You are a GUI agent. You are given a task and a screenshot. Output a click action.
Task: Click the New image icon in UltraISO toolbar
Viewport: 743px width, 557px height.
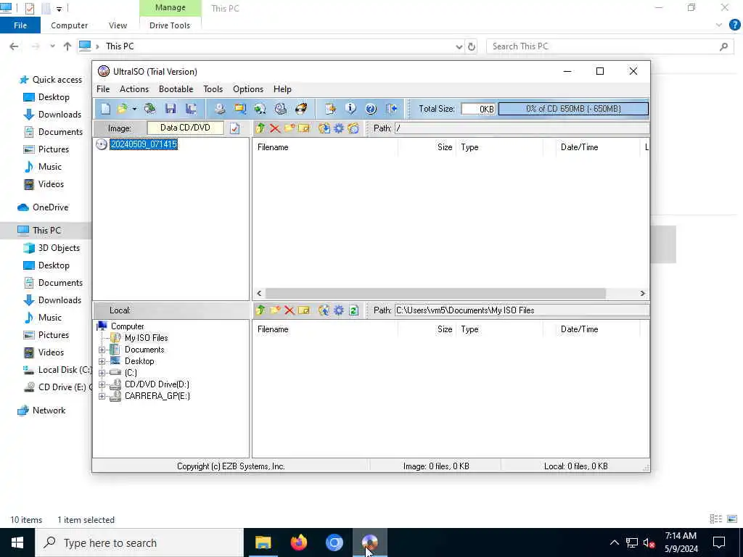click(x=105, y=109)
